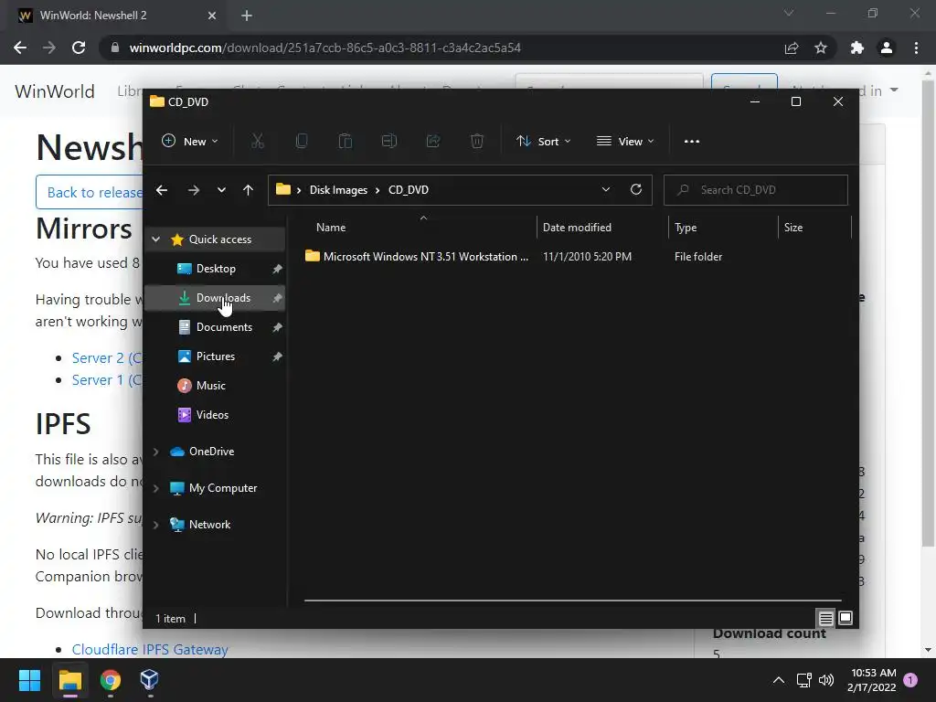Click the Copy icon in Explorer toolbar
This screenshot has height=702, width=936.
click(302, 142)
